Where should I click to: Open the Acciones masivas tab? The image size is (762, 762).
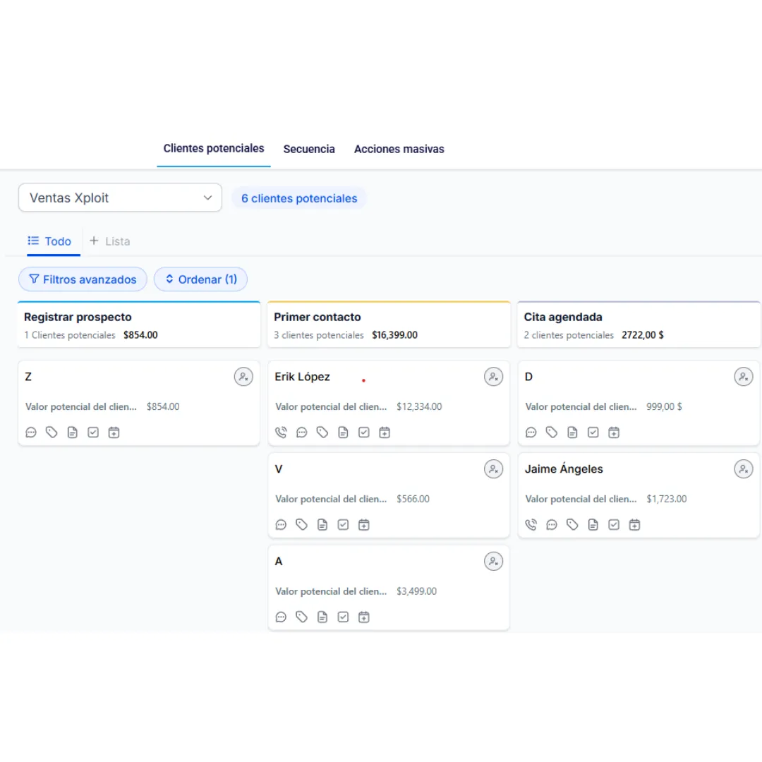[x=399, y=150]
